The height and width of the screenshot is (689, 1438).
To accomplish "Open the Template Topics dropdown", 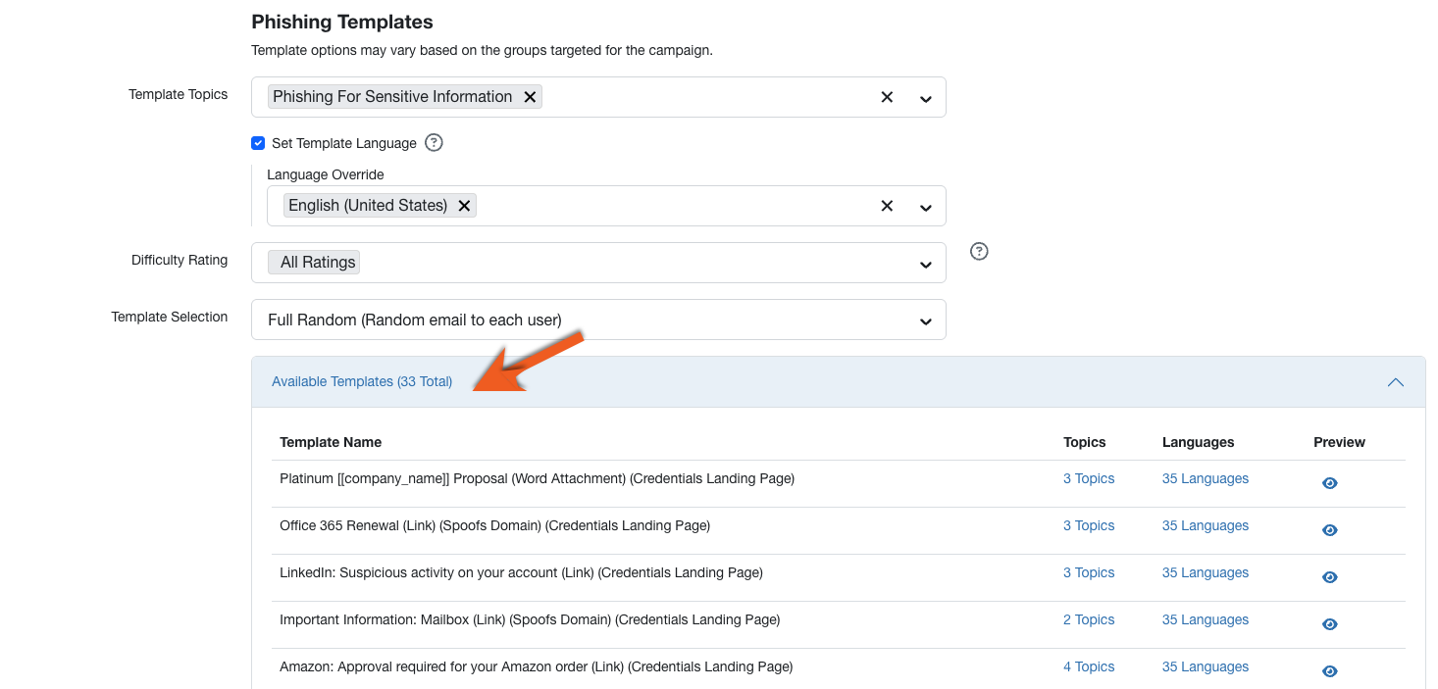I will [924, 97].
